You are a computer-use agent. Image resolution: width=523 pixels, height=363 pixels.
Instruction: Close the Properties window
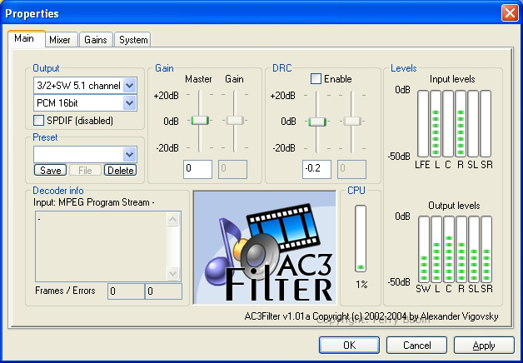[508, 13]
